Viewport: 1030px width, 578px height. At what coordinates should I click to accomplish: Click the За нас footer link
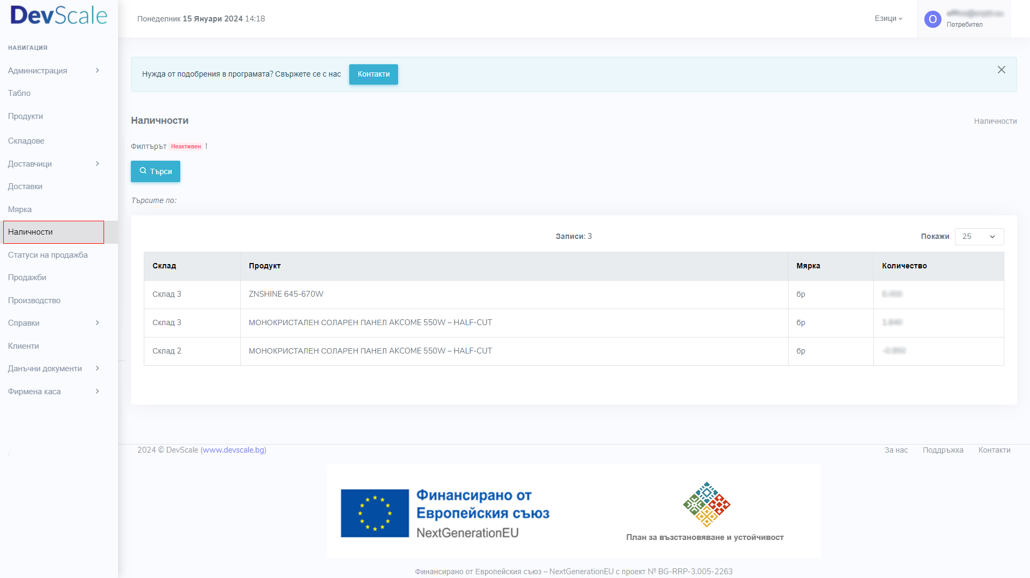pos(896,450)
